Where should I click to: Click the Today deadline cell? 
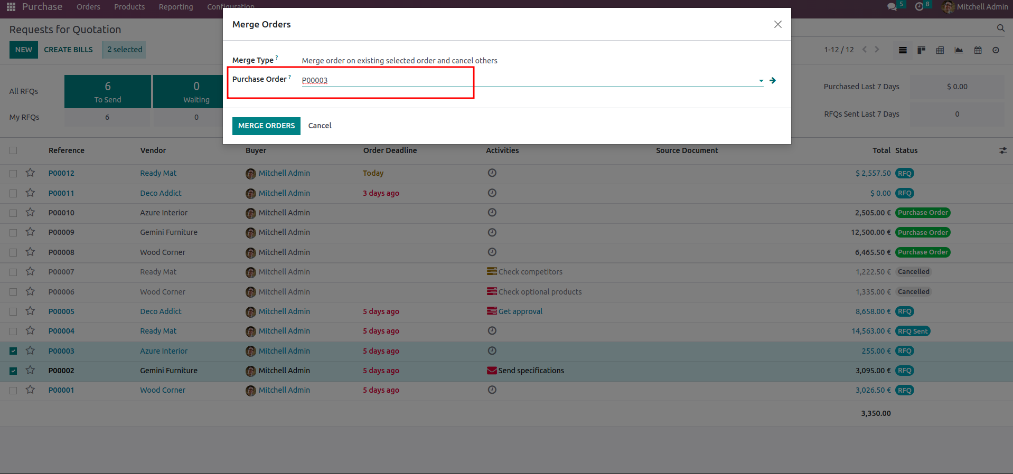373,173
